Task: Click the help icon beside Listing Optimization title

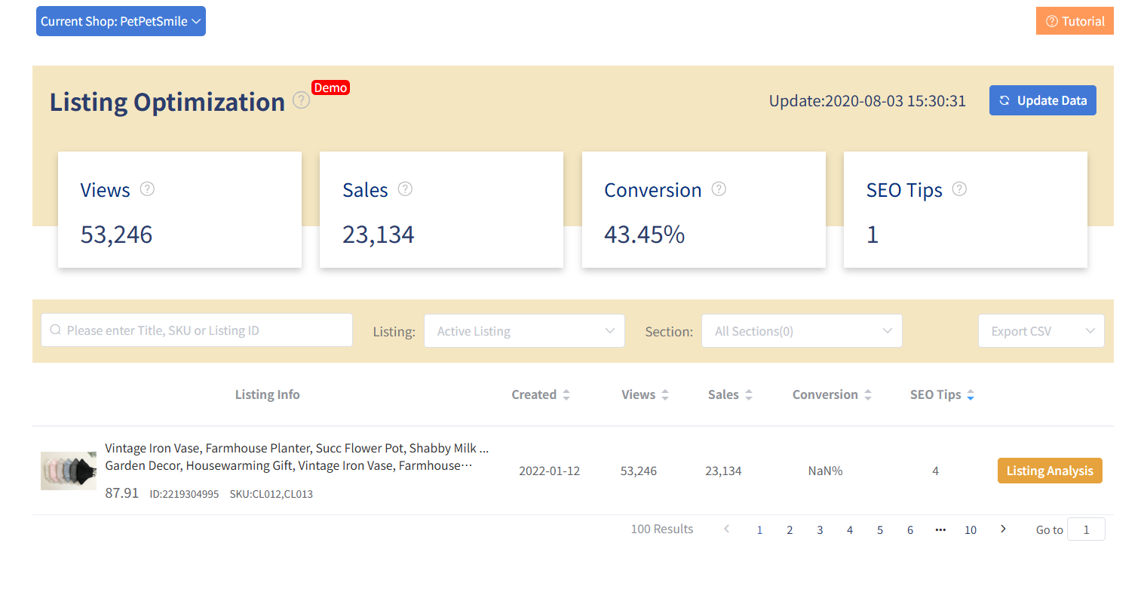Action: pos(301,100)
